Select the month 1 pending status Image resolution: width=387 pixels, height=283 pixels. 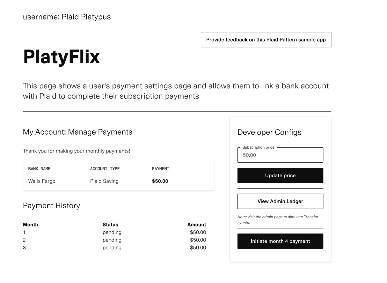112,232
